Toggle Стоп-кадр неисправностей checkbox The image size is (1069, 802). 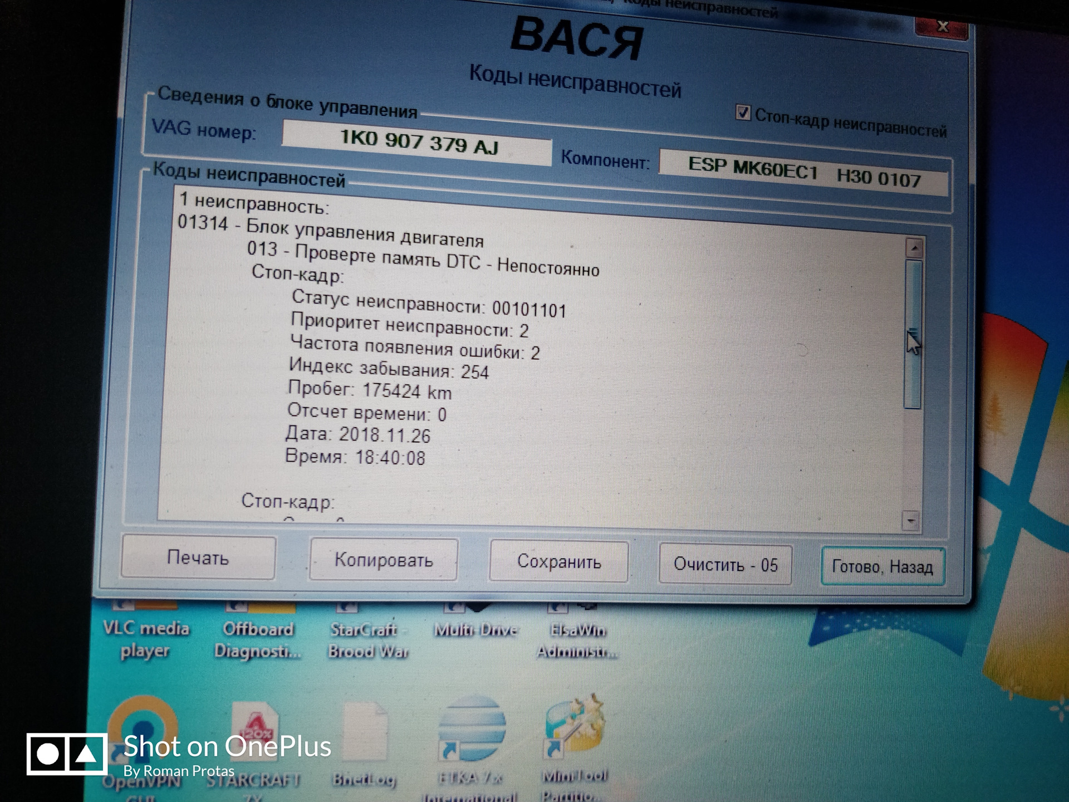742,113
